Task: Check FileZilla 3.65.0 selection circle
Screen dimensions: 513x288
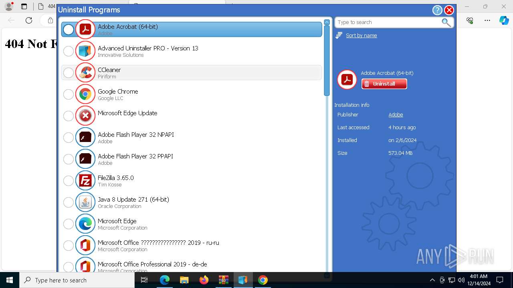Action: [69, 180]
